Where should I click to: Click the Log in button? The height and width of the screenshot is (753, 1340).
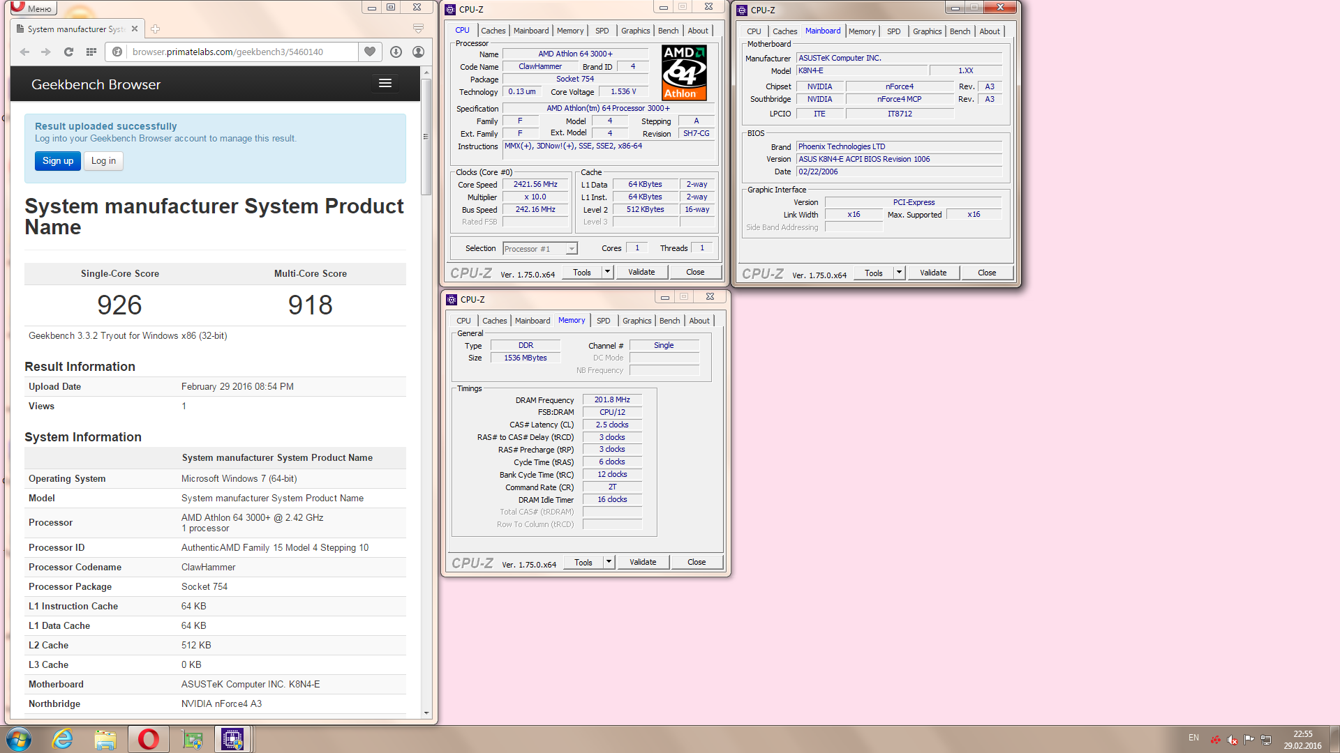(x=103, y=161)
